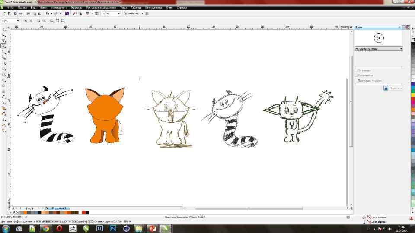Click the purple Corel search content icon
The width and height of the screenshot is (415, 233).
coord(67,13)
